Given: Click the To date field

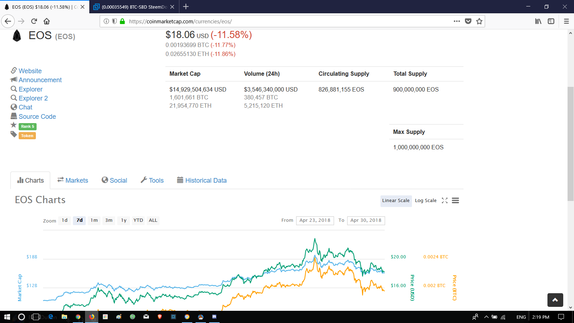Looking at the screenshot, I should pyautogui.click(x=366, y=220).
